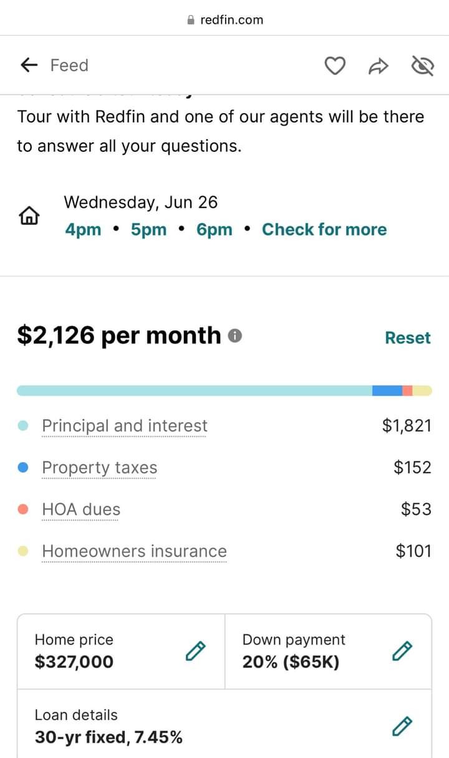Image resolution: width=449 pixels, height=758 pixels.
Task: Open Principal and interest explanation
Action: [124, 426]
